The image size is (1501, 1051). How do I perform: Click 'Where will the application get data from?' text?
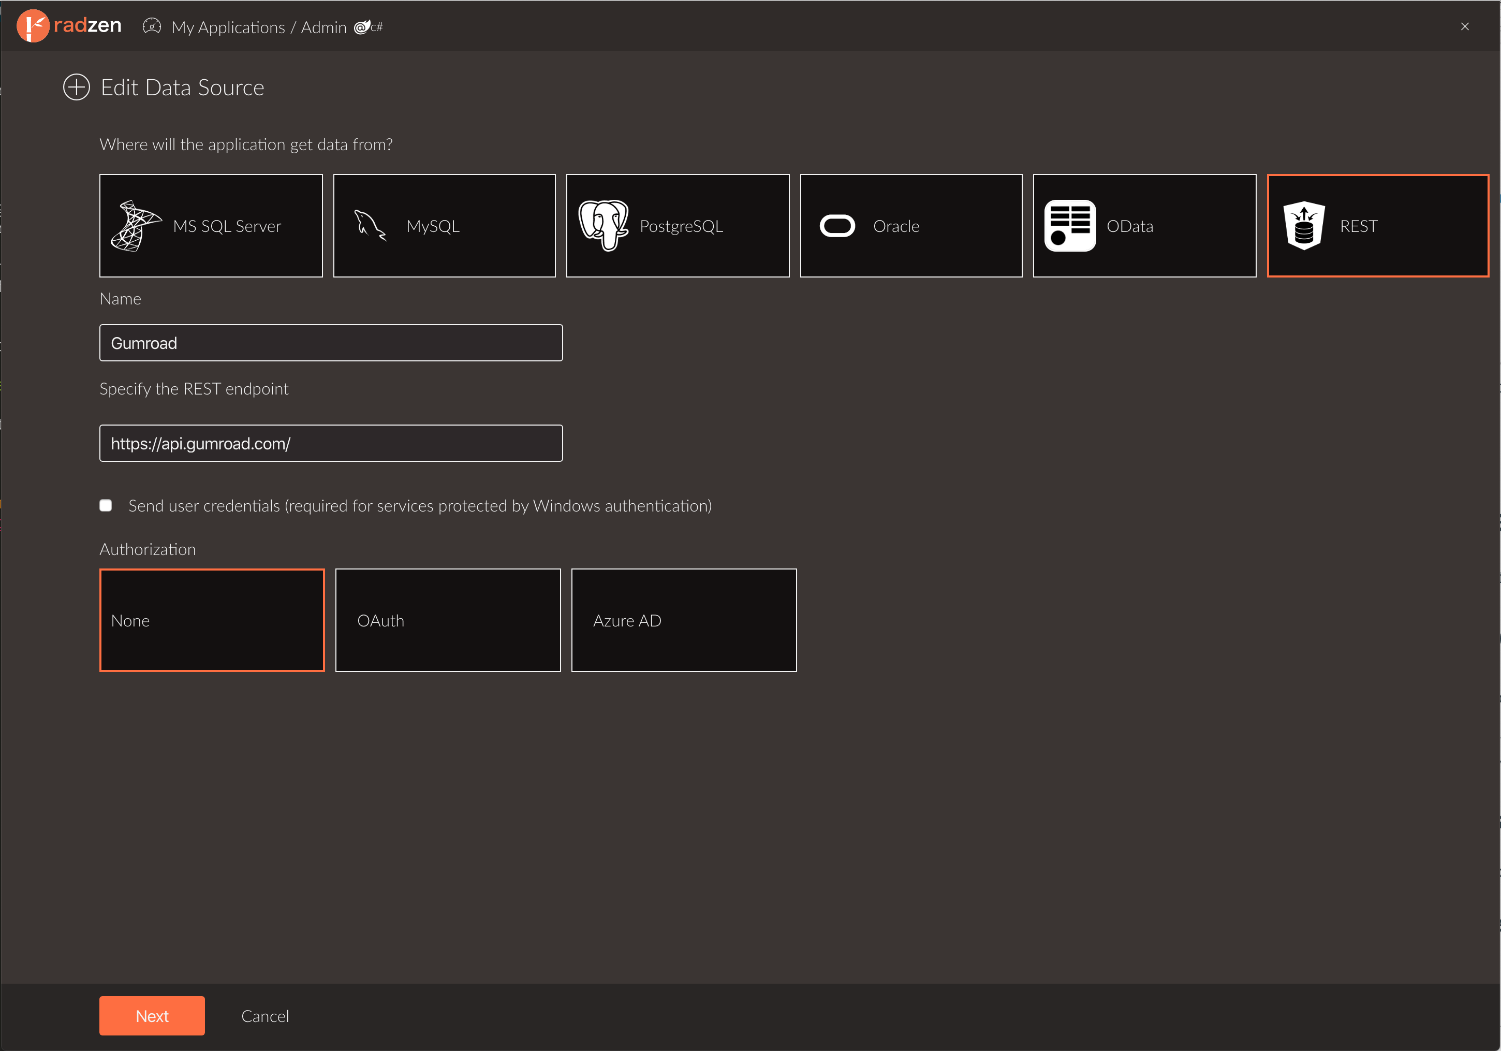[x=246, y=144]
